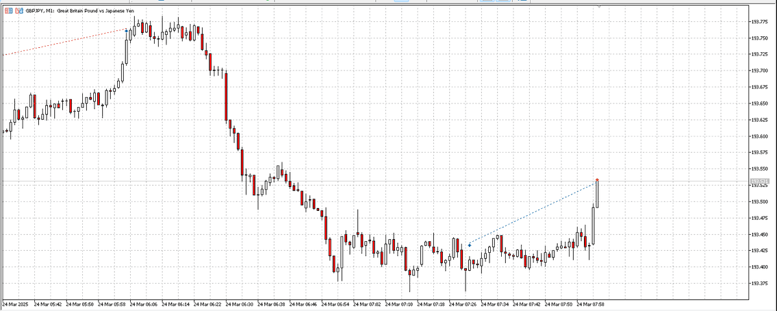This screenshot has width=777, height=311.
Task: Click the 193.400 price scale label
Action: tap(759, 267)
